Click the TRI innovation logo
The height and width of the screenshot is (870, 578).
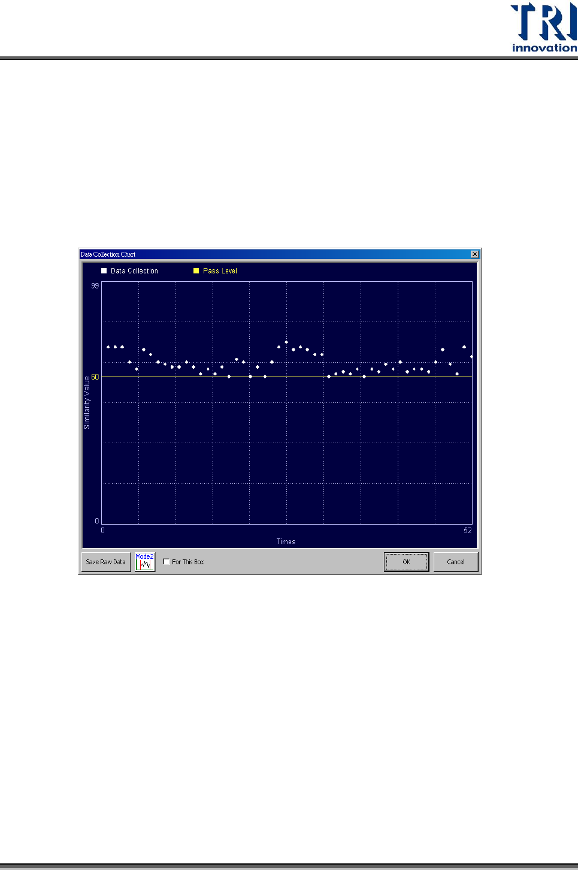(544, 28)
